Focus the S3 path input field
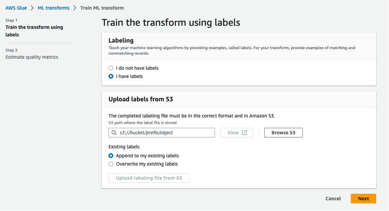The image size is (389, 211). pos(166,133)
